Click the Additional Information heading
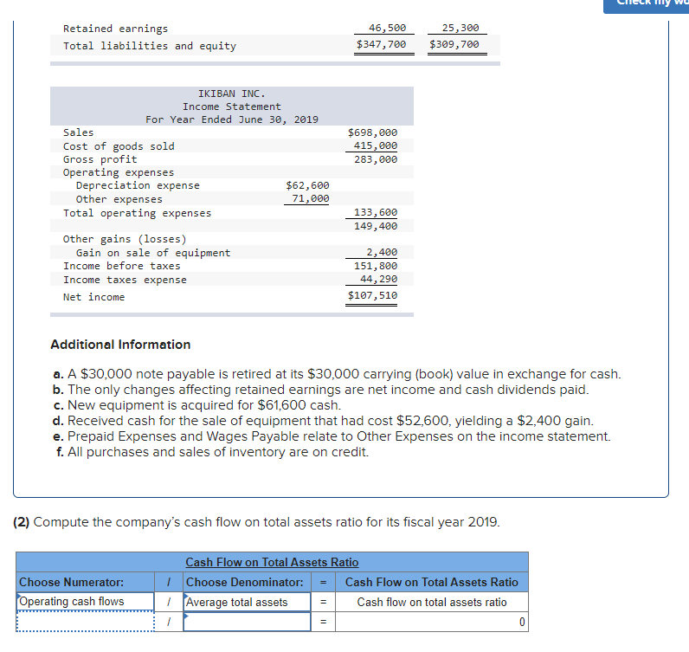Viewport: 689px width, 652px height. click(120, 345)
